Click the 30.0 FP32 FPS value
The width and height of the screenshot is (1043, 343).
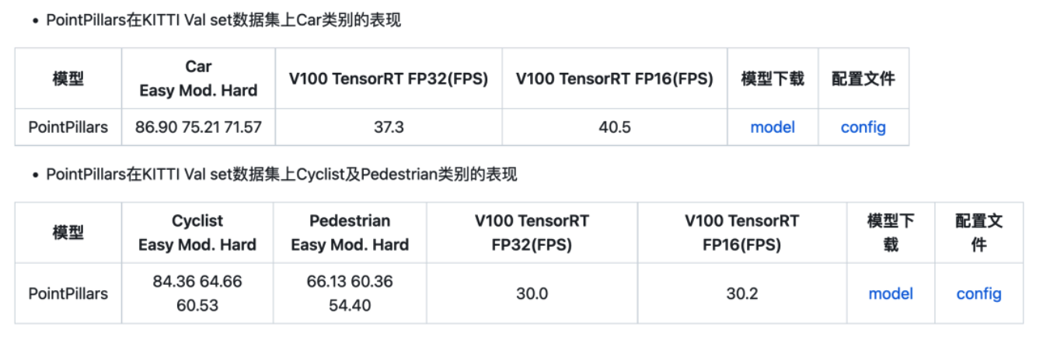tap(532, 293)
